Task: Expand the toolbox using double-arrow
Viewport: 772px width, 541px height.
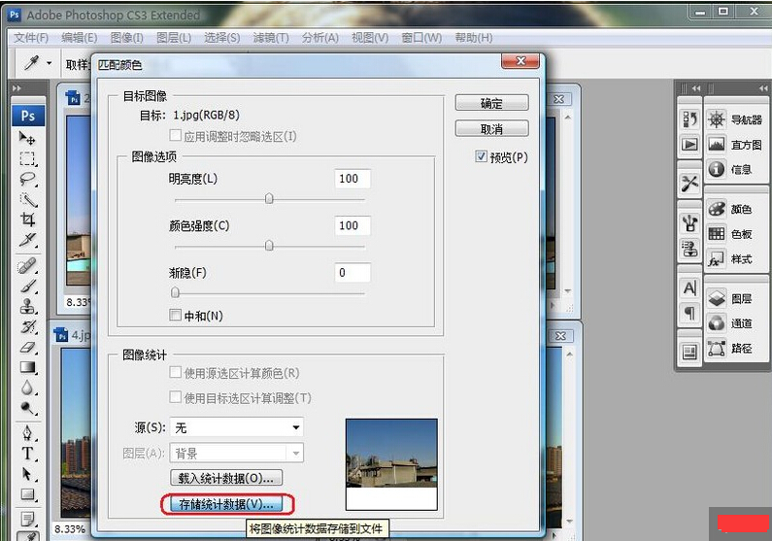Action: (17, 88)
